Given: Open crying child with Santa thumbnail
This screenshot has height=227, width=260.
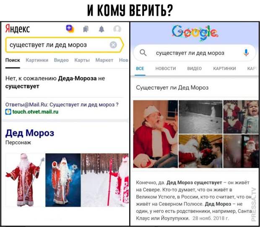Looking at the screenshot, I should coord(241,117).
